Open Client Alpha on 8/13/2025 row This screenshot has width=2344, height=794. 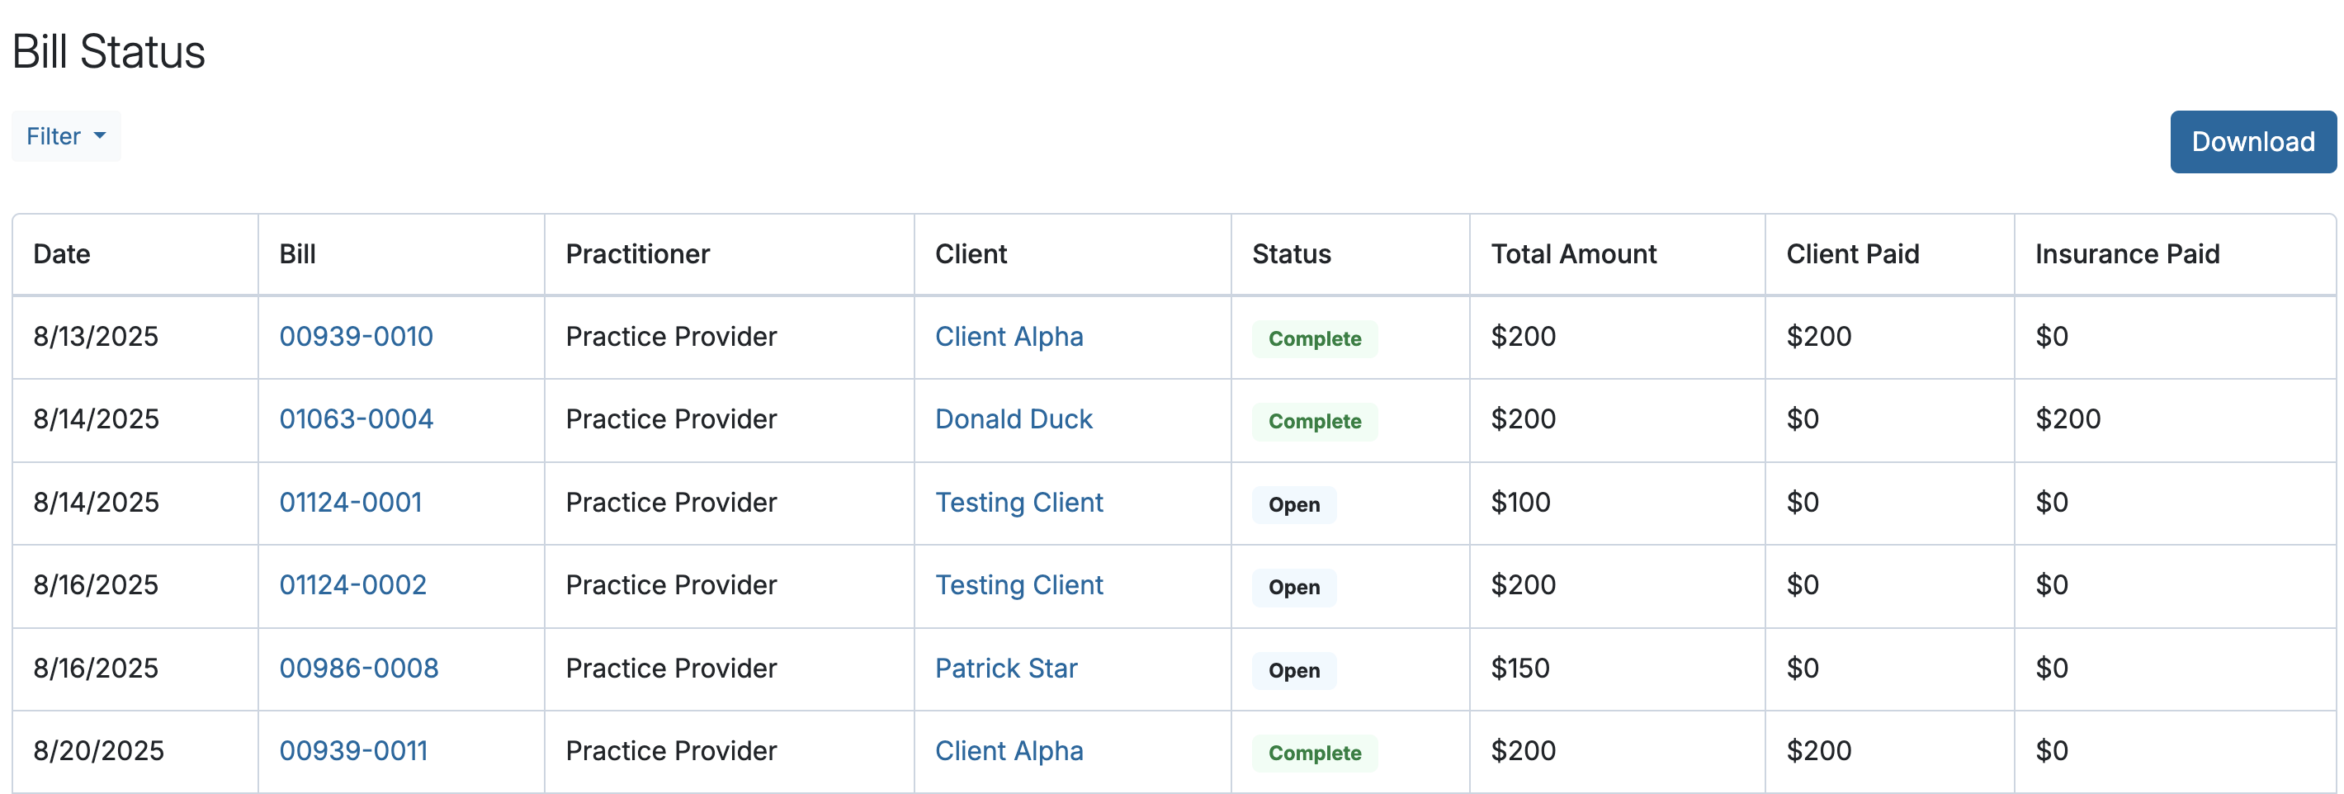1009,337
